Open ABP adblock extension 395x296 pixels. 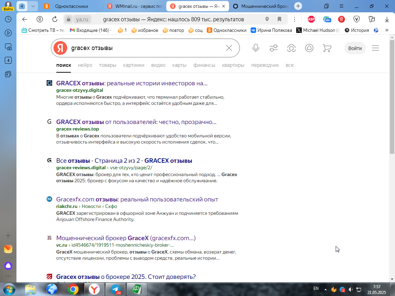click(311, 19)
